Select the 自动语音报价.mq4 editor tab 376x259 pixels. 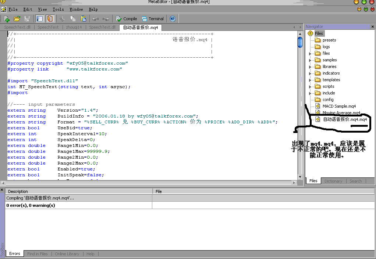(141, 28)
